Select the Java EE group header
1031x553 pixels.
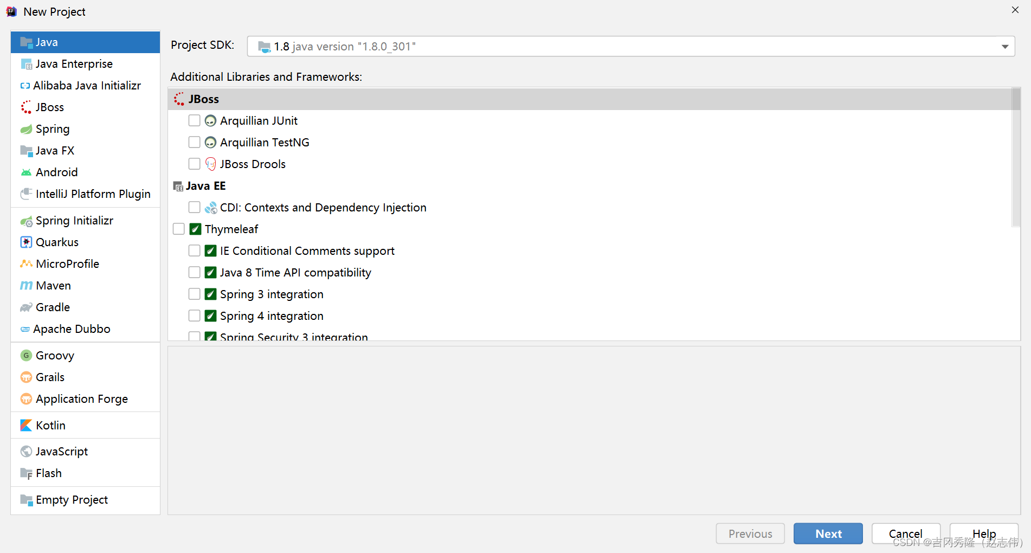(x=590, y=186)
